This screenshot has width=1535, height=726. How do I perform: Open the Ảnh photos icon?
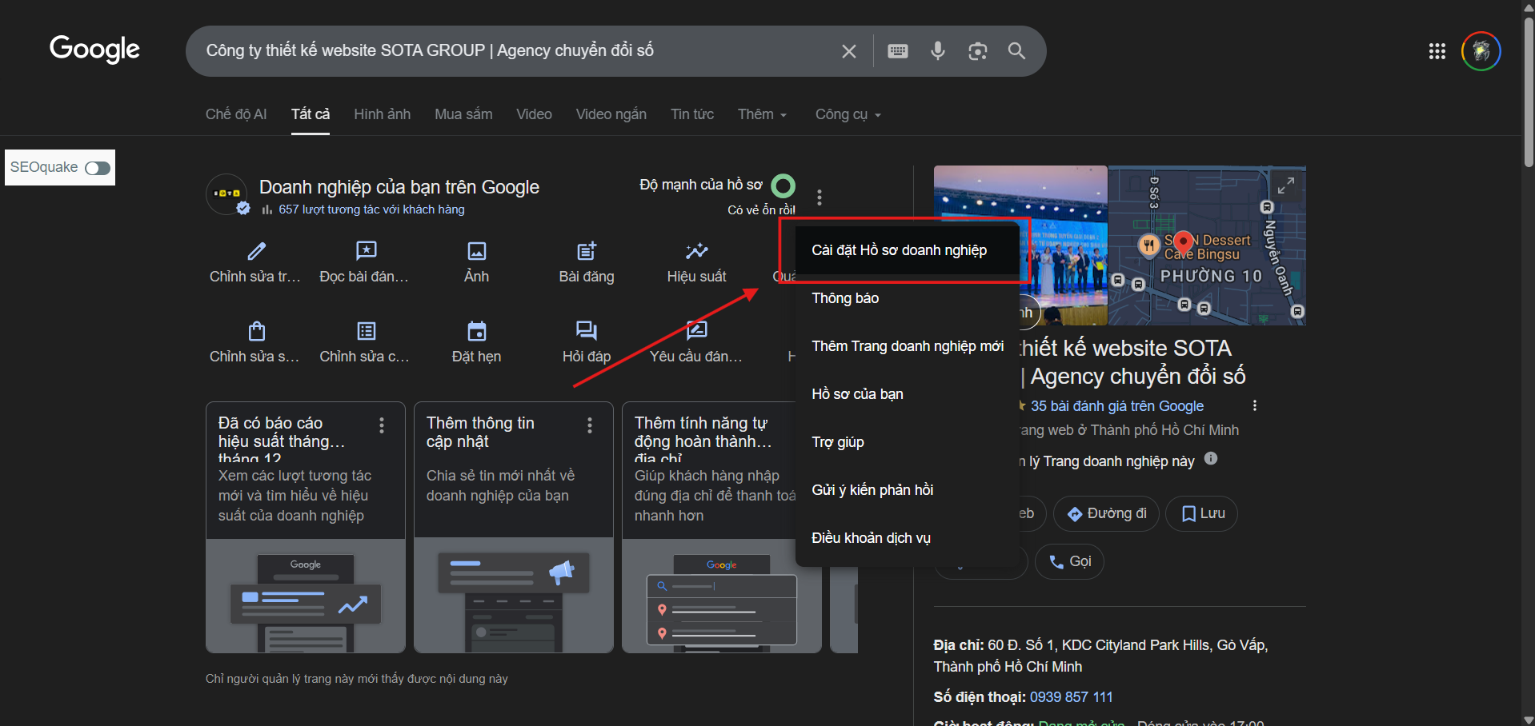pos(475,250)
